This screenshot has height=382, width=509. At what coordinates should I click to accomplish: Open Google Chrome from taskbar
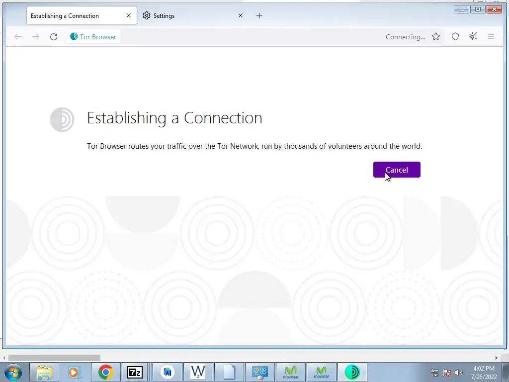click(x=105, y=372)
